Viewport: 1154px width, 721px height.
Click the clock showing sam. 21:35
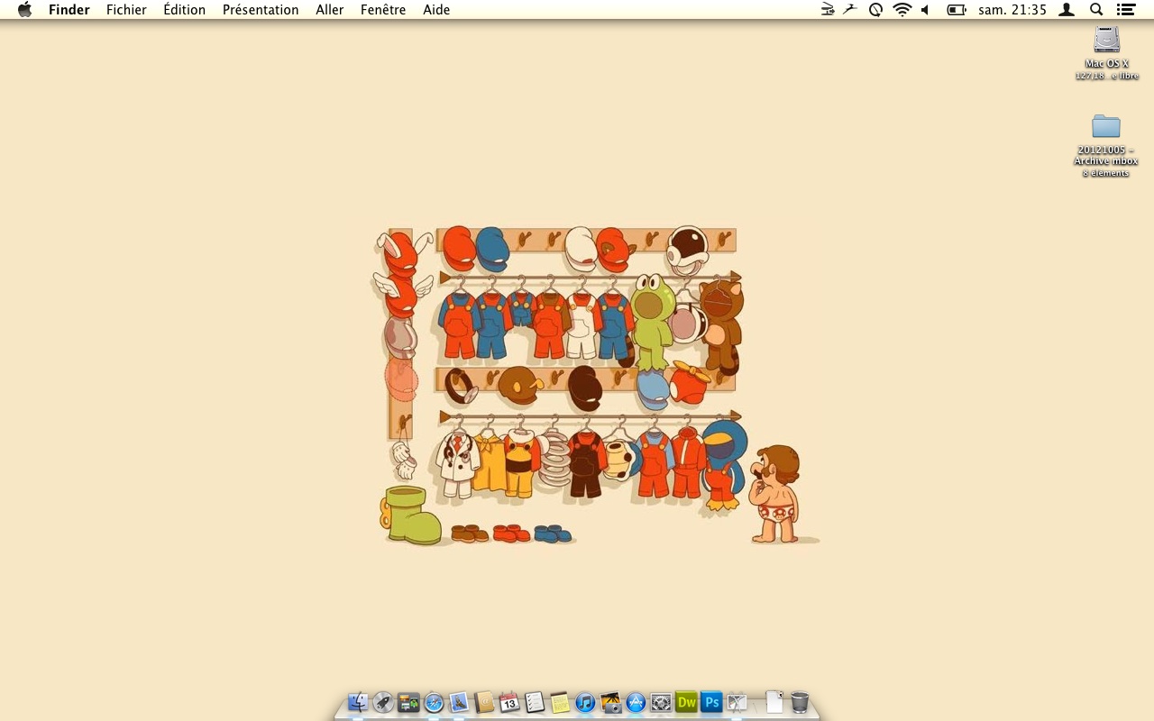(1012, 10)
